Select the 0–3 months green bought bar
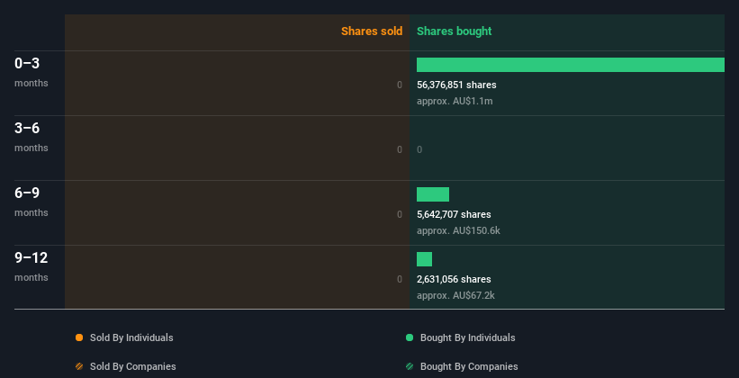739x378 pixels. coord(571,65)
